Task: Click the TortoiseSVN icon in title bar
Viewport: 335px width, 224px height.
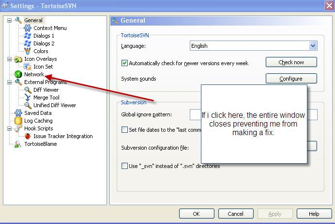Action: click(x=5, y=5)
